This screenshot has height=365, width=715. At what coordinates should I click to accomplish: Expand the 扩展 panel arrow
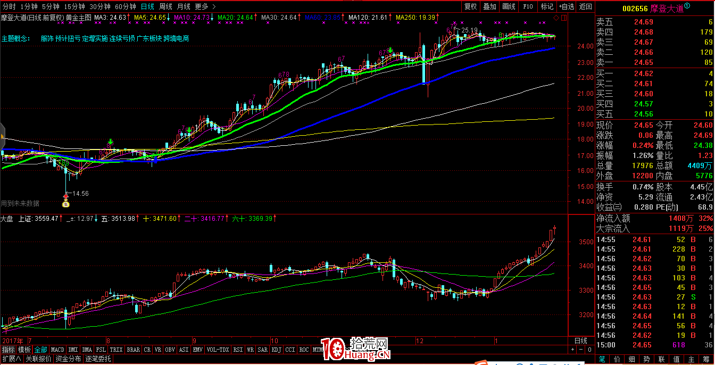[x=18, y=359]
